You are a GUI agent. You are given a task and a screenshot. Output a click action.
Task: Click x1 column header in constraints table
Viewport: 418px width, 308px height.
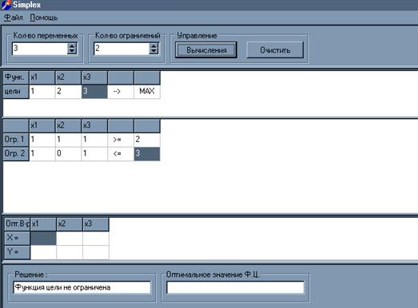click(x=42, y=125)
